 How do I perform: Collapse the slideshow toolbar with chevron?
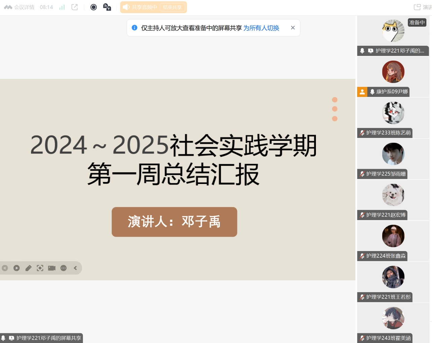point(75,268)
